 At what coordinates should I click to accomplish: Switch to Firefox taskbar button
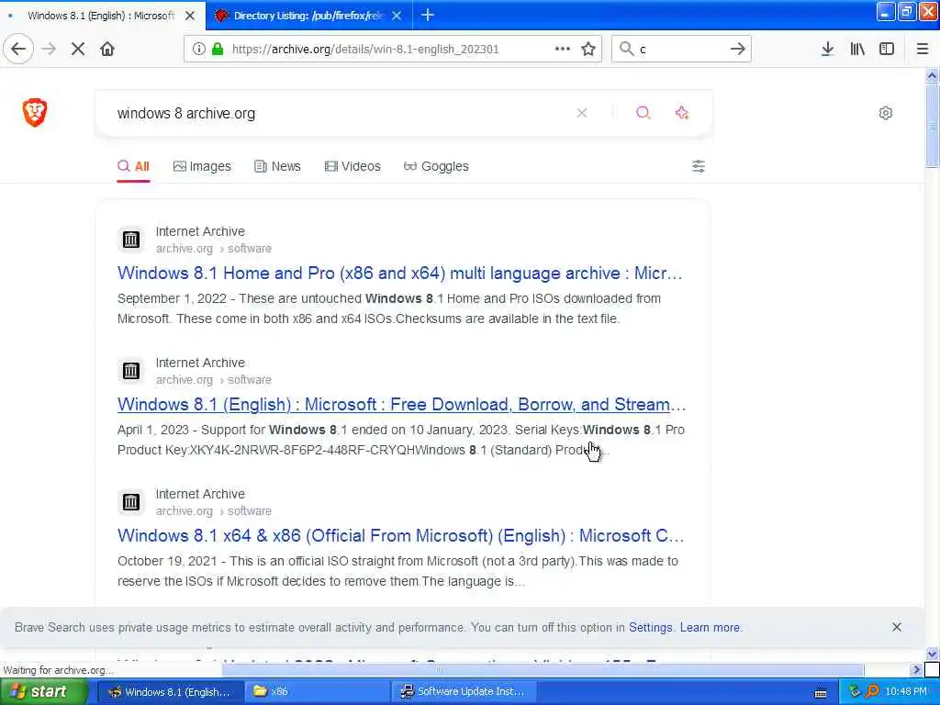pyautogui.click(x=170, y=692)
